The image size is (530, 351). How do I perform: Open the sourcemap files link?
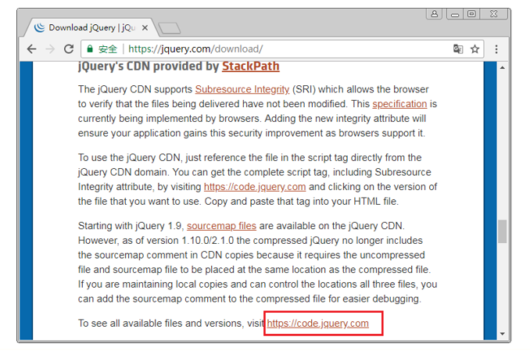(221, 226)
